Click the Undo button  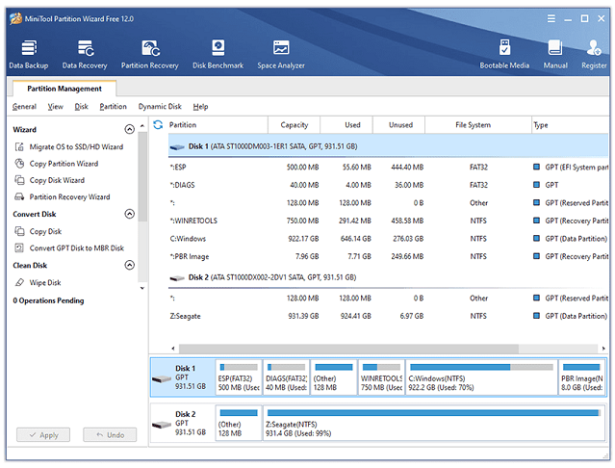tap(110, 434)
